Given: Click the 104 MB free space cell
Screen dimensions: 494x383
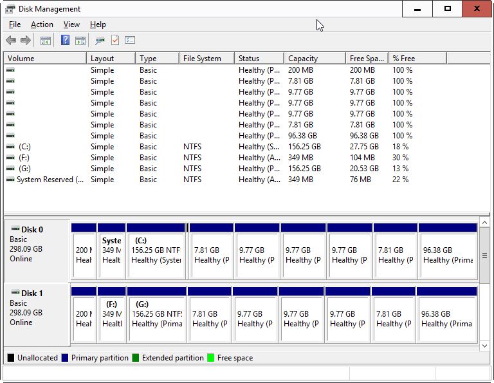Looking at the screenshot, I should 362,158.
